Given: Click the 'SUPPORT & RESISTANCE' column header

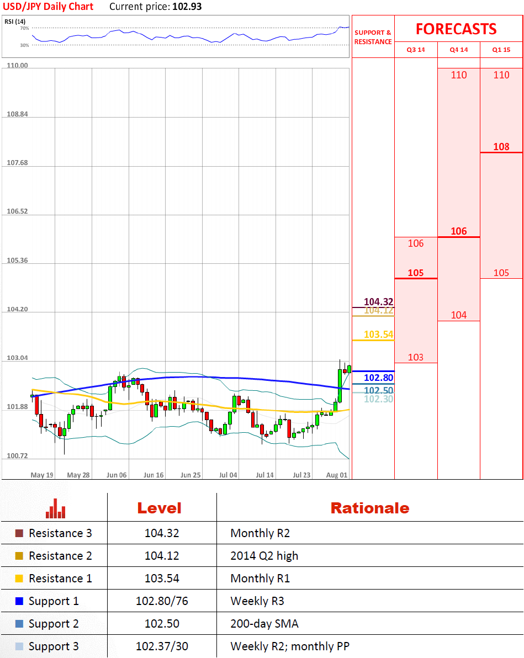Looking at the screenshot, I should (373, 37).
